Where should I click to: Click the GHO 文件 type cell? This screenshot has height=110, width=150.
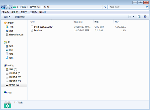click(99, 27)
